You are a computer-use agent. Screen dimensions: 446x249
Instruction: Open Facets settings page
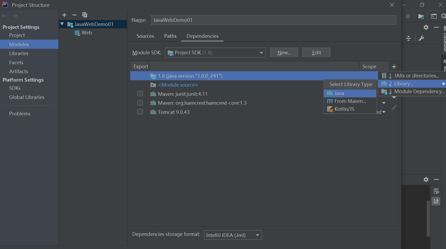point(16,62)
